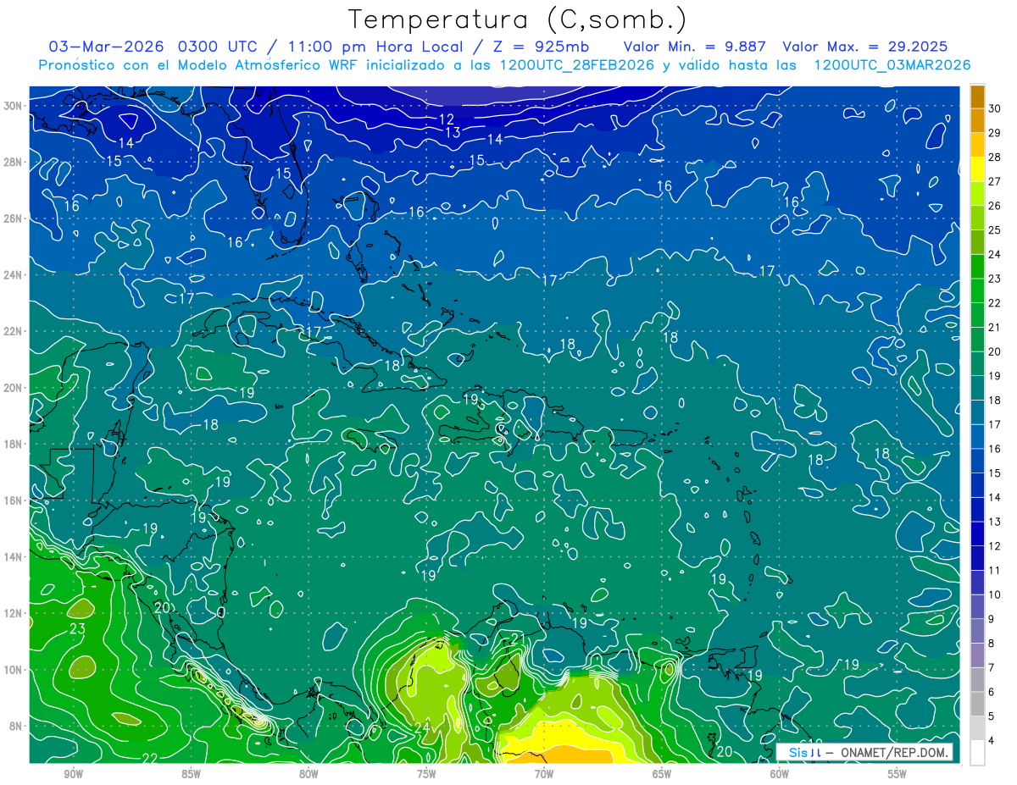Click the orange swatch between 29 and 30
Image resolution: width=1017 pixels, height=785 pixels.
977,121
